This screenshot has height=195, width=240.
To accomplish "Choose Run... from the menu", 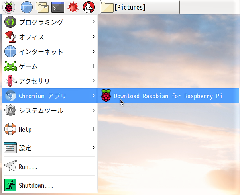I will pyautogui.click(x=49, y=166).
